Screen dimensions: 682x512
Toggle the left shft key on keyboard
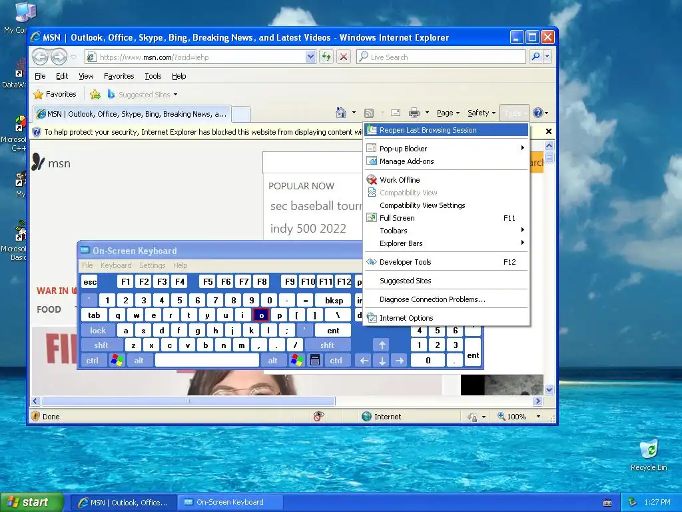tap(101, 345)
